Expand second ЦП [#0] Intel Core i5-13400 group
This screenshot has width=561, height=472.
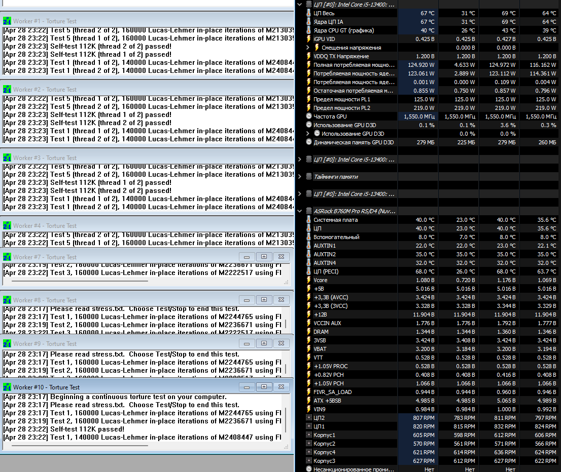point(300,160)
